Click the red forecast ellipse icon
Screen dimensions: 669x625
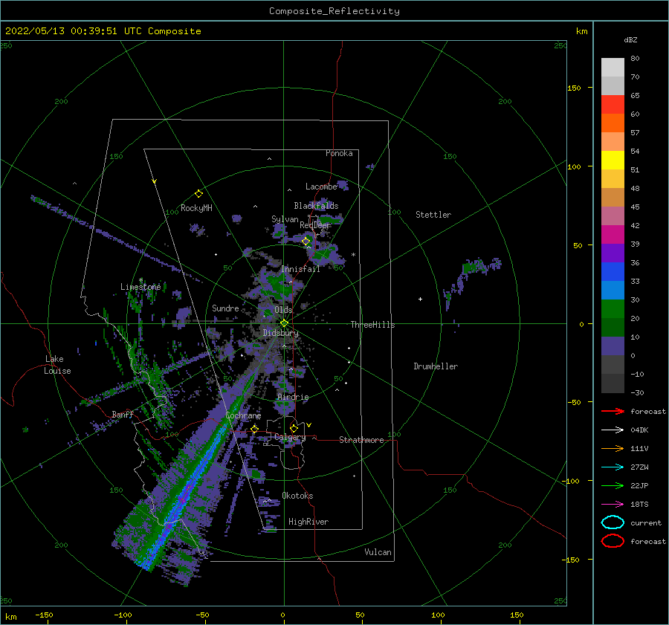[613, 541]
